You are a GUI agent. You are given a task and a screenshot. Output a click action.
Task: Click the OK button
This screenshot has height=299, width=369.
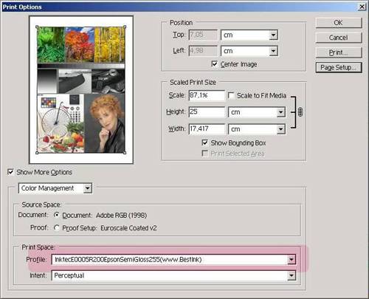[x=339, y=23]
